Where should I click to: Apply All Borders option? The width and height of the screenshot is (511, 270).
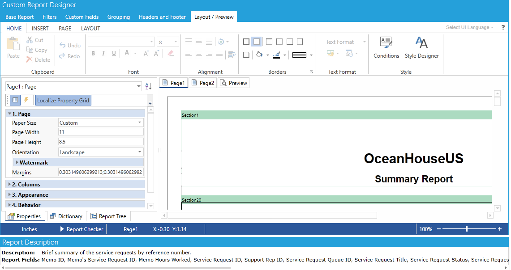pos(246,41)
